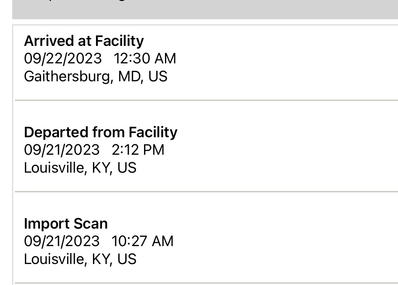Select the Import Scan heading
This screenshot has height=285, width=398.
66,224
